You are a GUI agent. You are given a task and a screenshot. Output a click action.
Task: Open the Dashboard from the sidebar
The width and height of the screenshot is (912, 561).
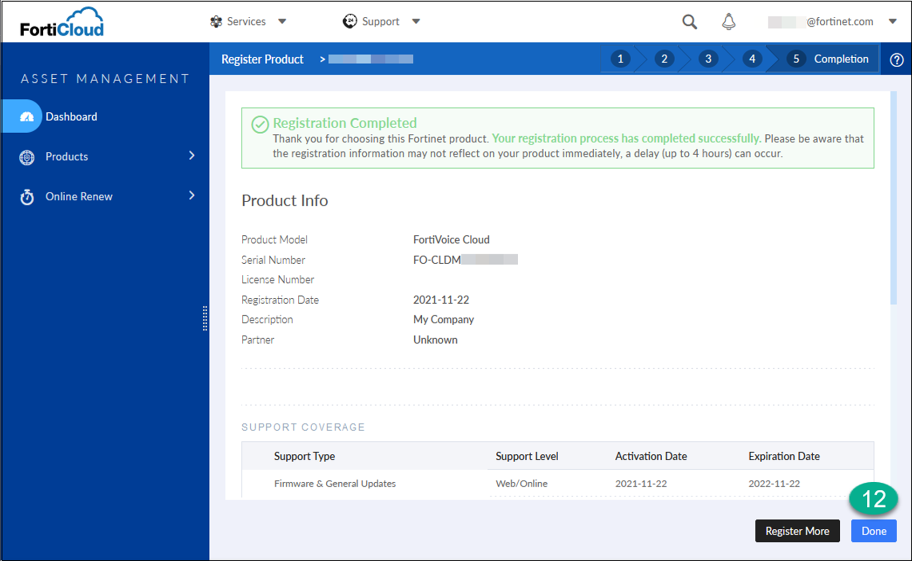click(71, 116)
